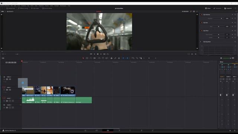Image resolution: width=238 pixels, height=134 pixels.
Task: Switch to the Fairlight page tab
Action: click(x=141, y=131)
